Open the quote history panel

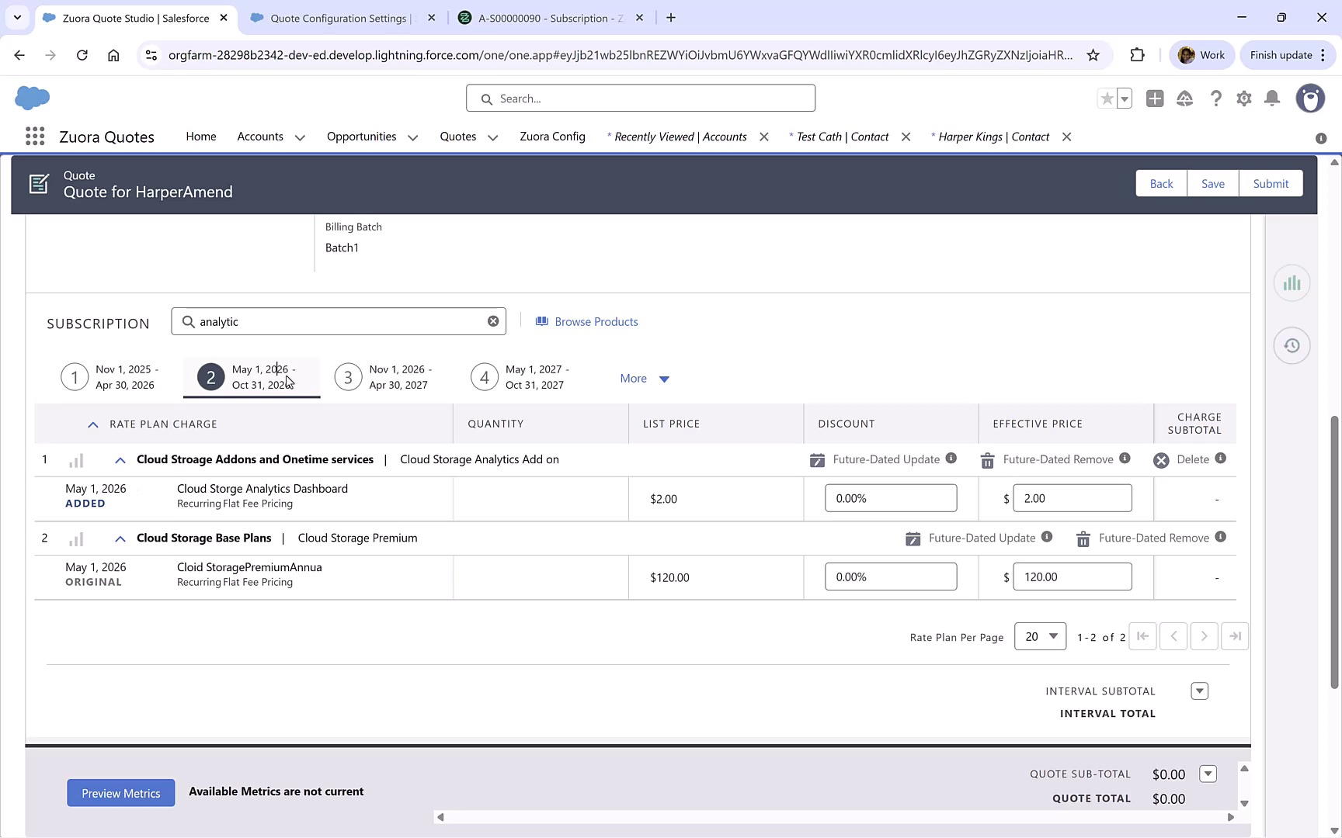[x=1292, y=345]
